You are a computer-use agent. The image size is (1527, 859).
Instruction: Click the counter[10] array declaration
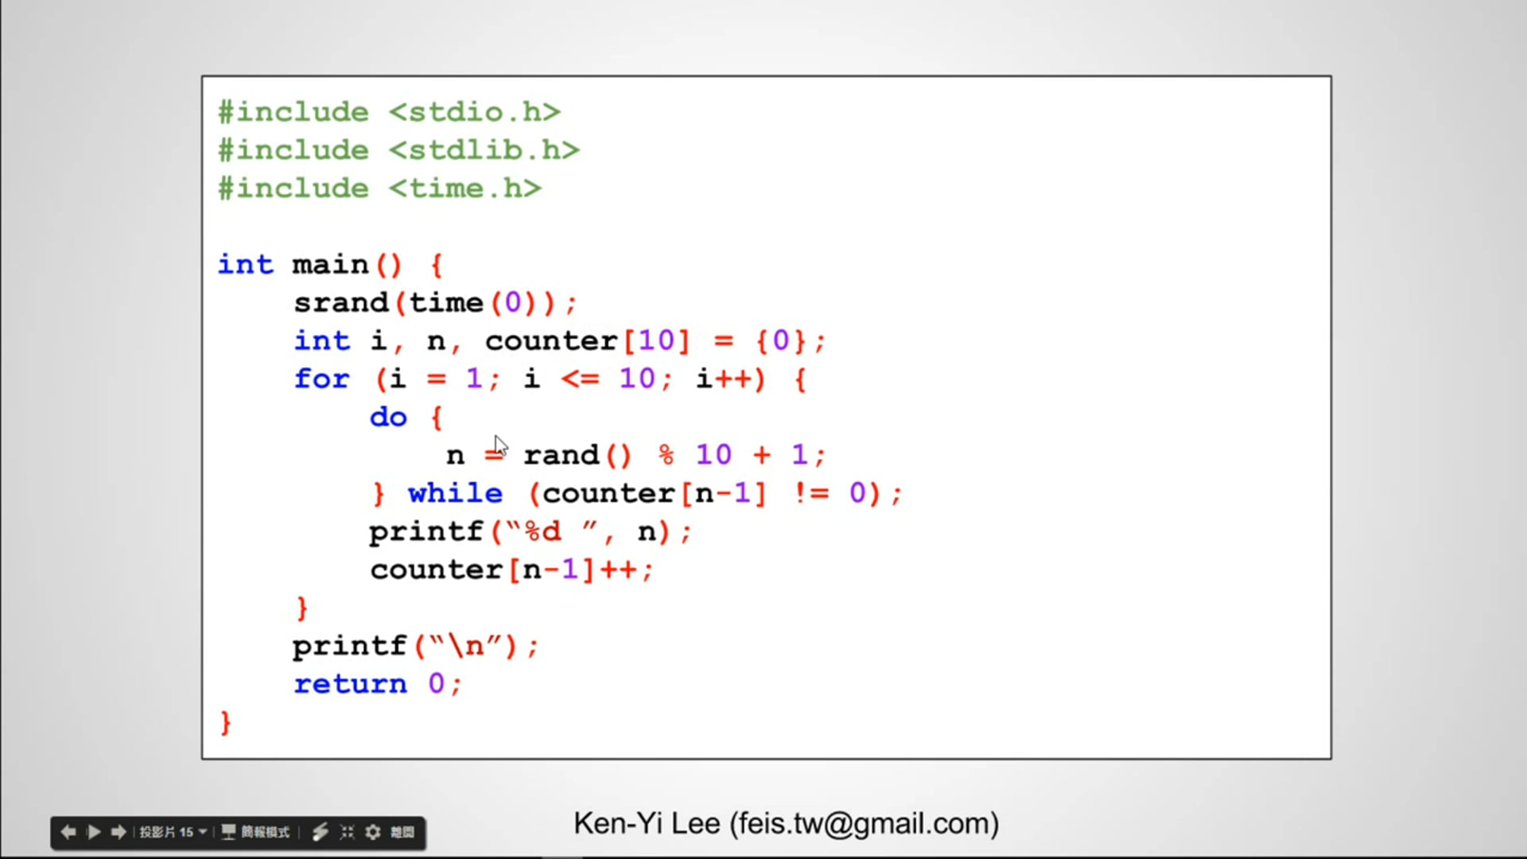click(x=587, y=341)
